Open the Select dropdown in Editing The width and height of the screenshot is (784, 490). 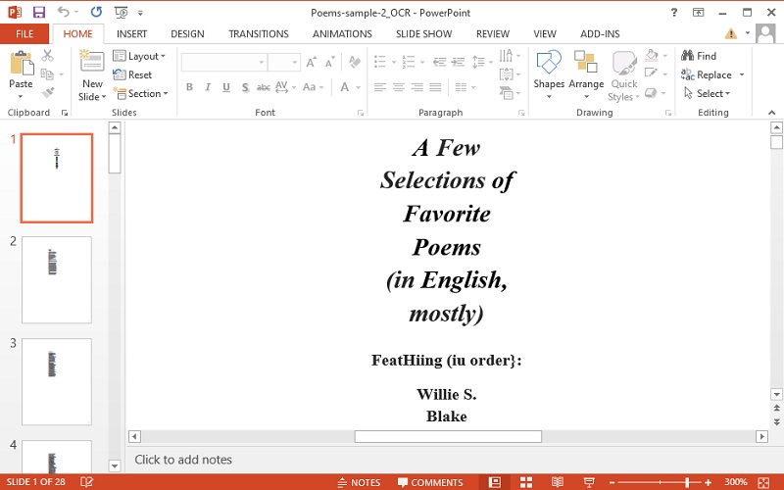pyautogui.click(x=707, y=93)
